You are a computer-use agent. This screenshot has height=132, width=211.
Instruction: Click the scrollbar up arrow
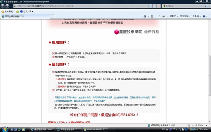coord(209,21)
